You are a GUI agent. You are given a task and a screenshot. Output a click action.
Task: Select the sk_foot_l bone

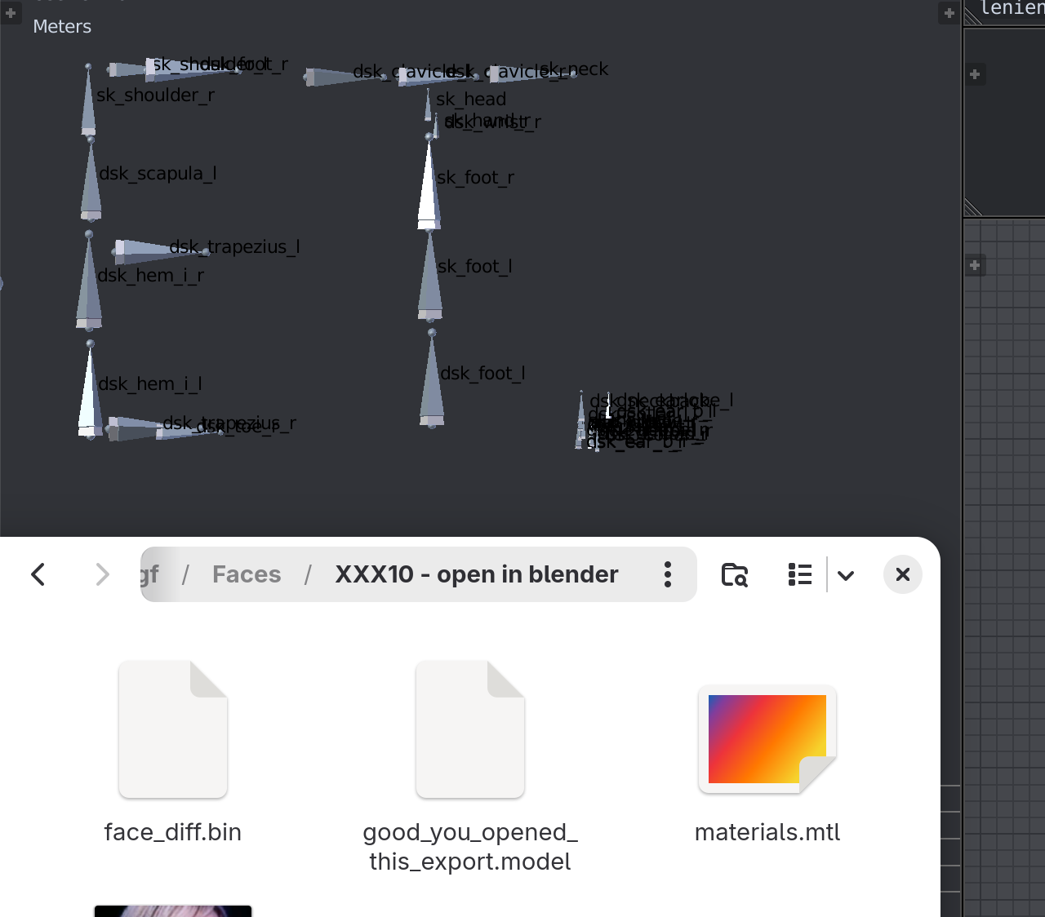coord(430,276)
